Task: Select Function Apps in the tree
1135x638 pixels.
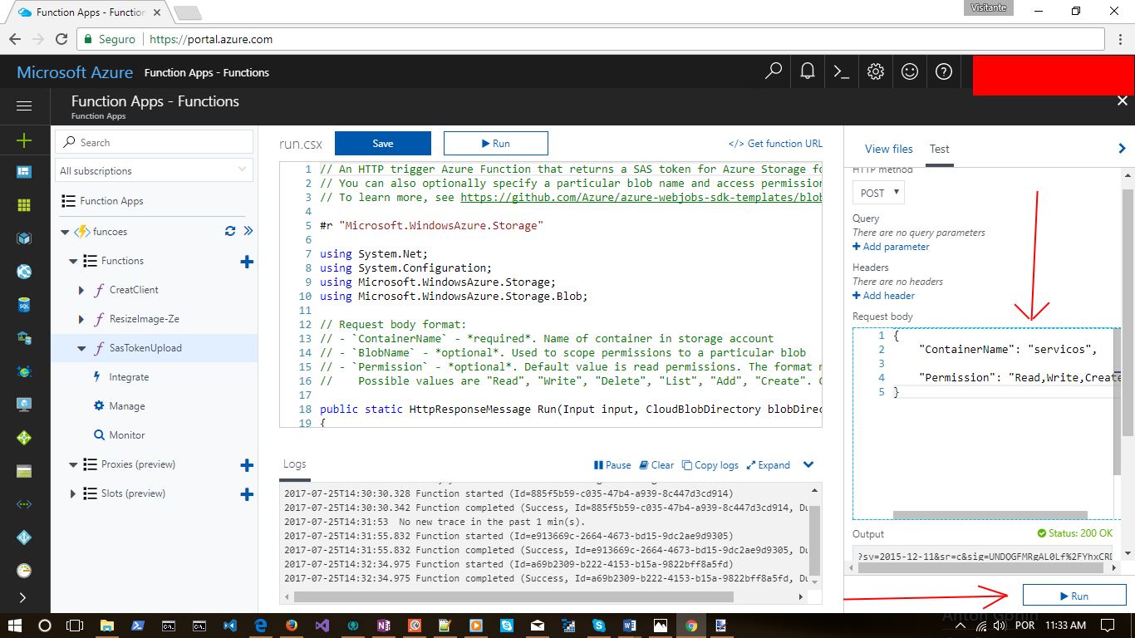Action: coord(111,201)
